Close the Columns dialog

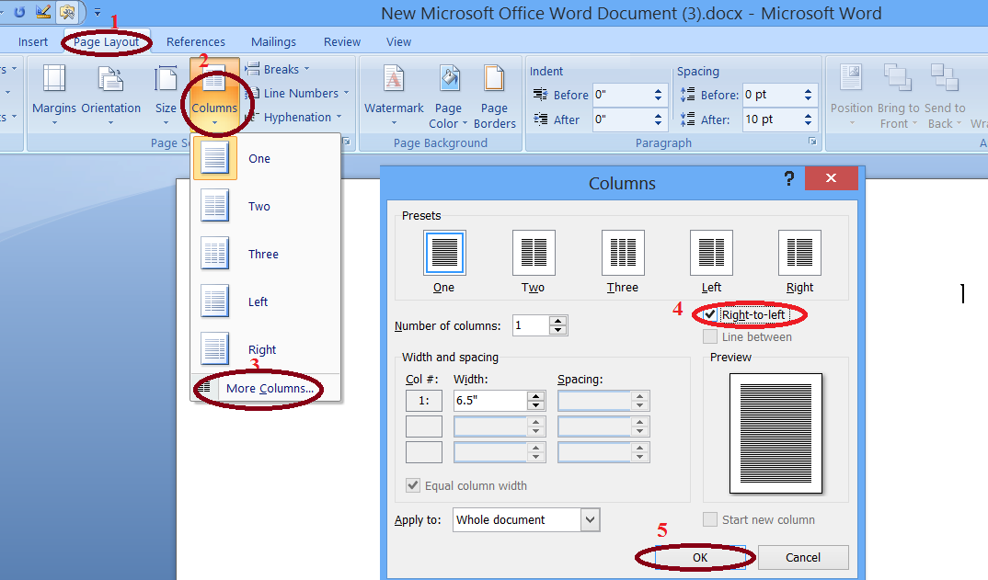click(831, 178)
